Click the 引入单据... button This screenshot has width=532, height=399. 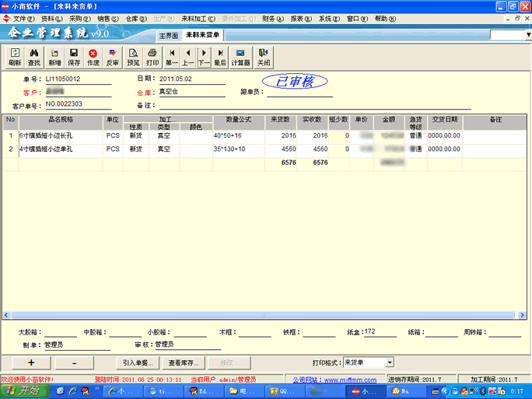[x=138, y=362]
